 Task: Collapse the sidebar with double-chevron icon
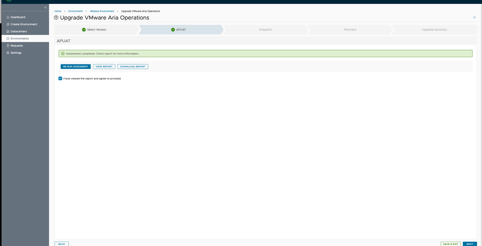coord(45,7)
